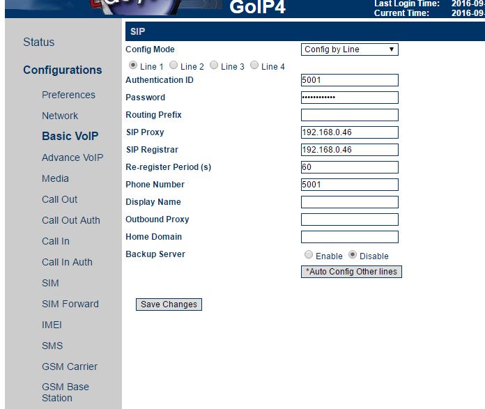Open the Config Mode dropdown
Screen dimensions: 485x409
click(x=350, y=49)
